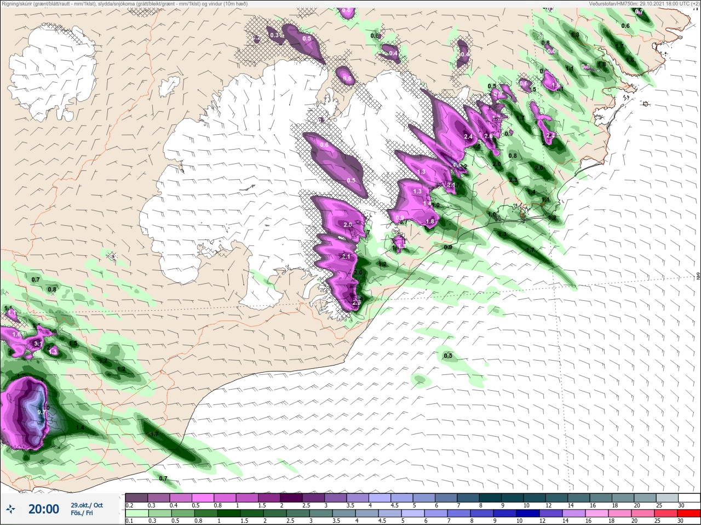The image size is (701, 525).
Task: Select the dark purple 2 swatch in the top legend row
Action: (x=292, y=498)
